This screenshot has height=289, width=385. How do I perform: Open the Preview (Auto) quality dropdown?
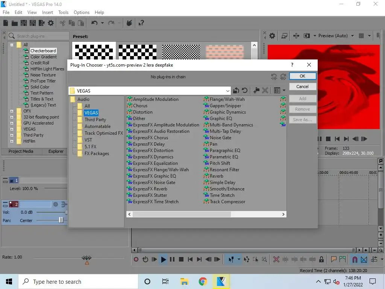pos(352,36)
